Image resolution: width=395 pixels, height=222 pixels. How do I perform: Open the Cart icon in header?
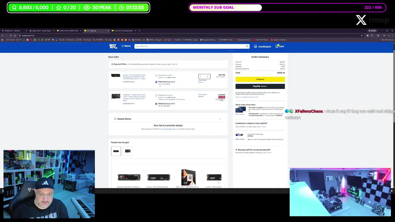pyautogui.click(x=280, y=46)
